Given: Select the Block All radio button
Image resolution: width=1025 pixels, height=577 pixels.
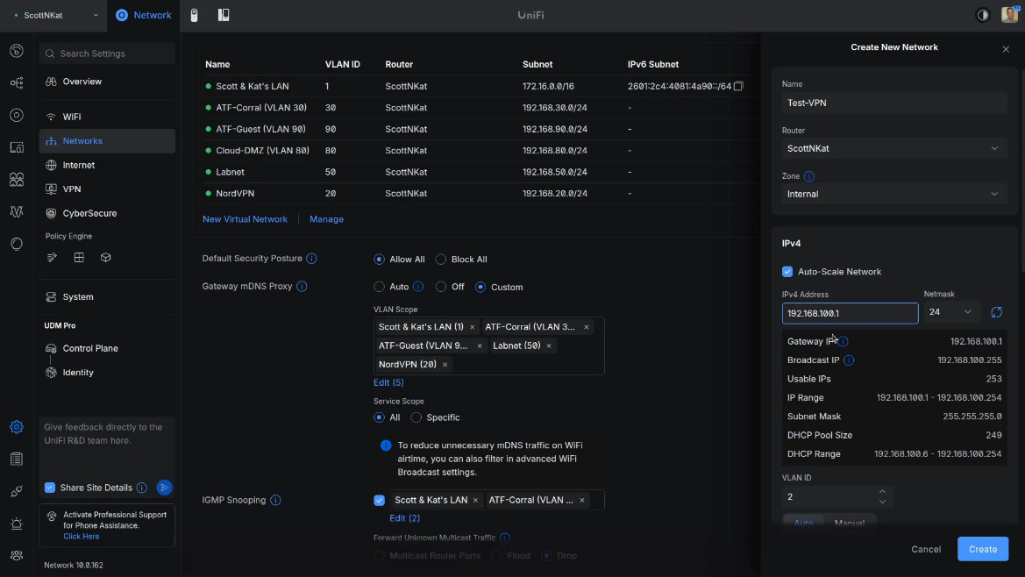Looking at the screenshot, I should (x=441, y=260).
